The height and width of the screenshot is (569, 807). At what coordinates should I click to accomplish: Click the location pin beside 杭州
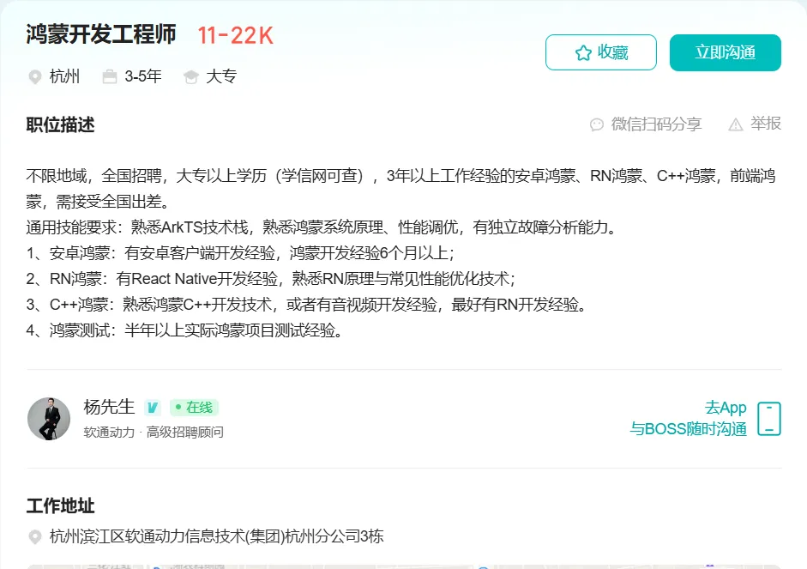pos(34,77)
